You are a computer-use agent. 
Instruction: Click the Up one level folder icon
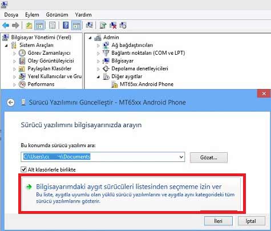[x=29, y=25]
